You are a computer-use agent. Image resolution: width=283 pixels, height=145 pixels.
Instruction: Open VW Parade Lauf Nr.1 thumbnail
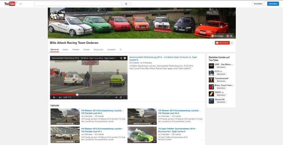65,135
